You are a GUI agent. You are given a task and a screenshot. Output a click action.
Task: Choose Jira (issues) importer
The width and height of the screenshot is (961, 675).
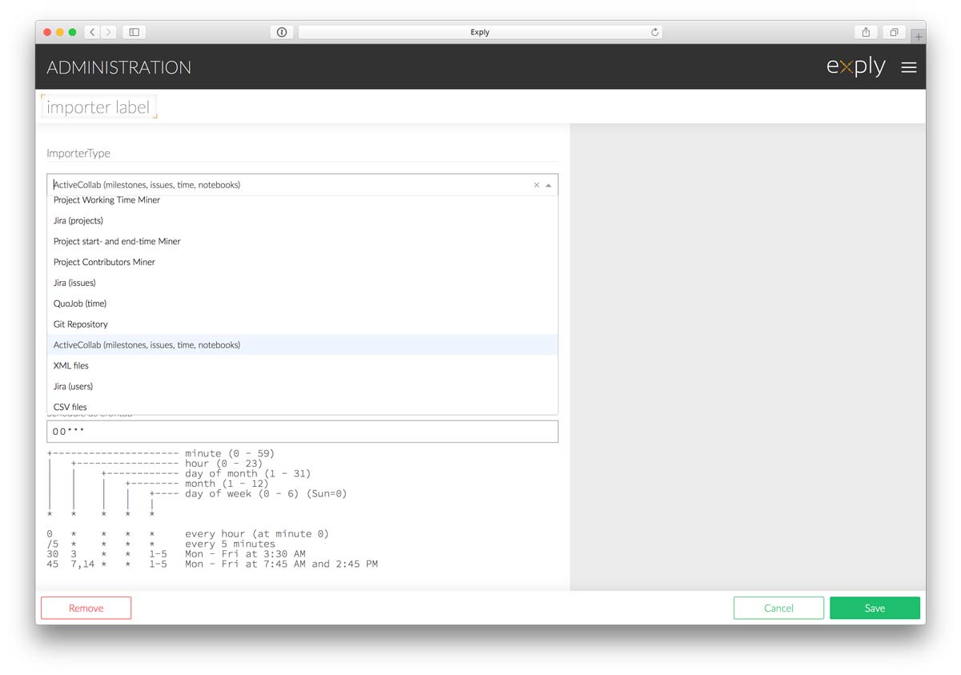[x=302, y=283]
